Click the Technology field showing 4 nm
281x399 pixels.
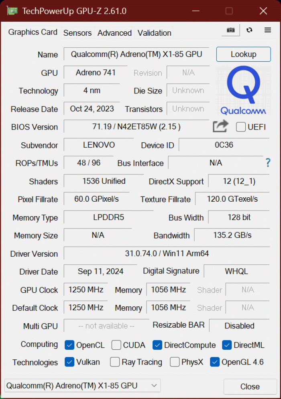pyautogui.click(x=92, y=90)
